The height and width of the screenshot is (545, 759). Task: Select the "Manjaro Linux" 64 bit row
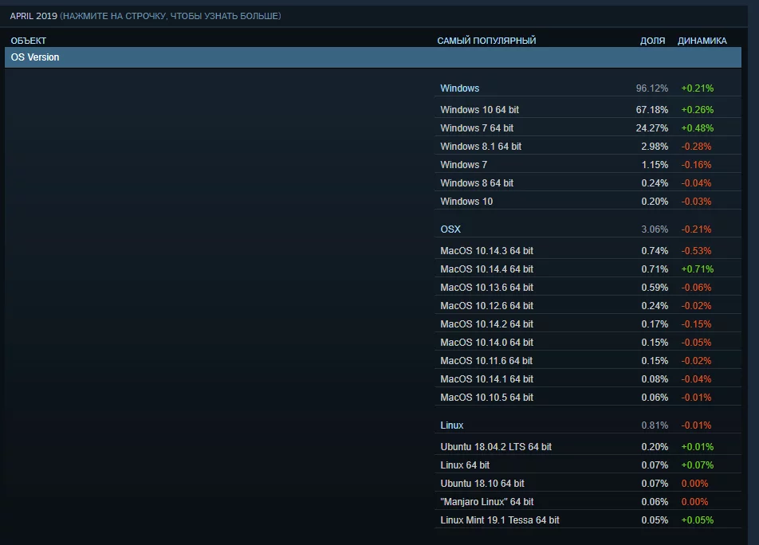tap(588, 503)
